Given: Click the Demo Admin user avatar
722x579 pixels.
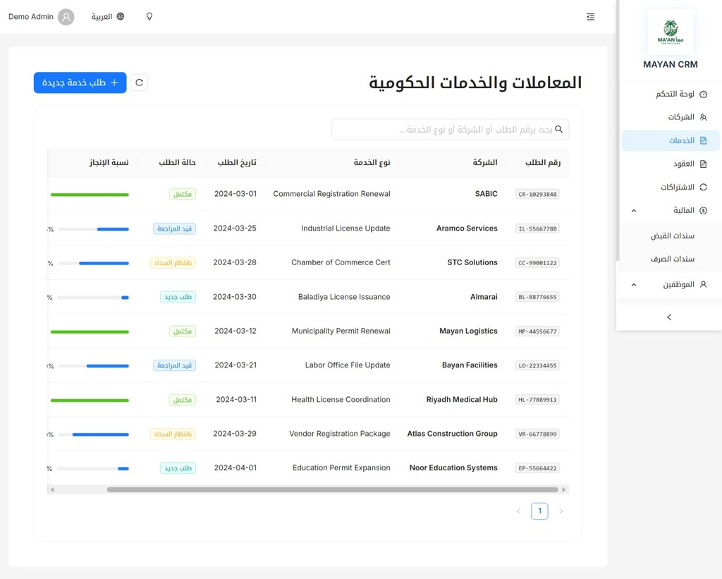Looking at the screenshot, I should point(66,17).
